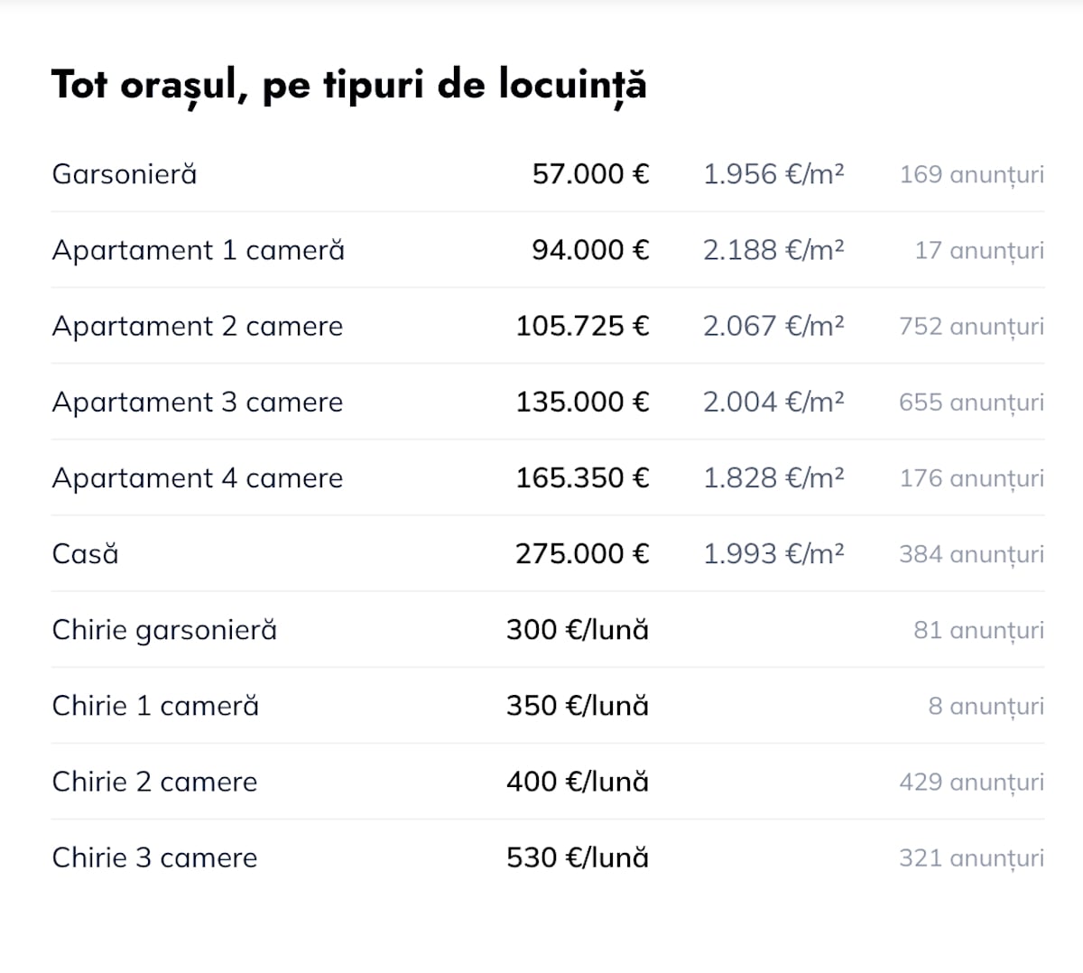1083x973 pixels.
Task: Open the 321 anunțuri rental count
Action: point(972,857)
